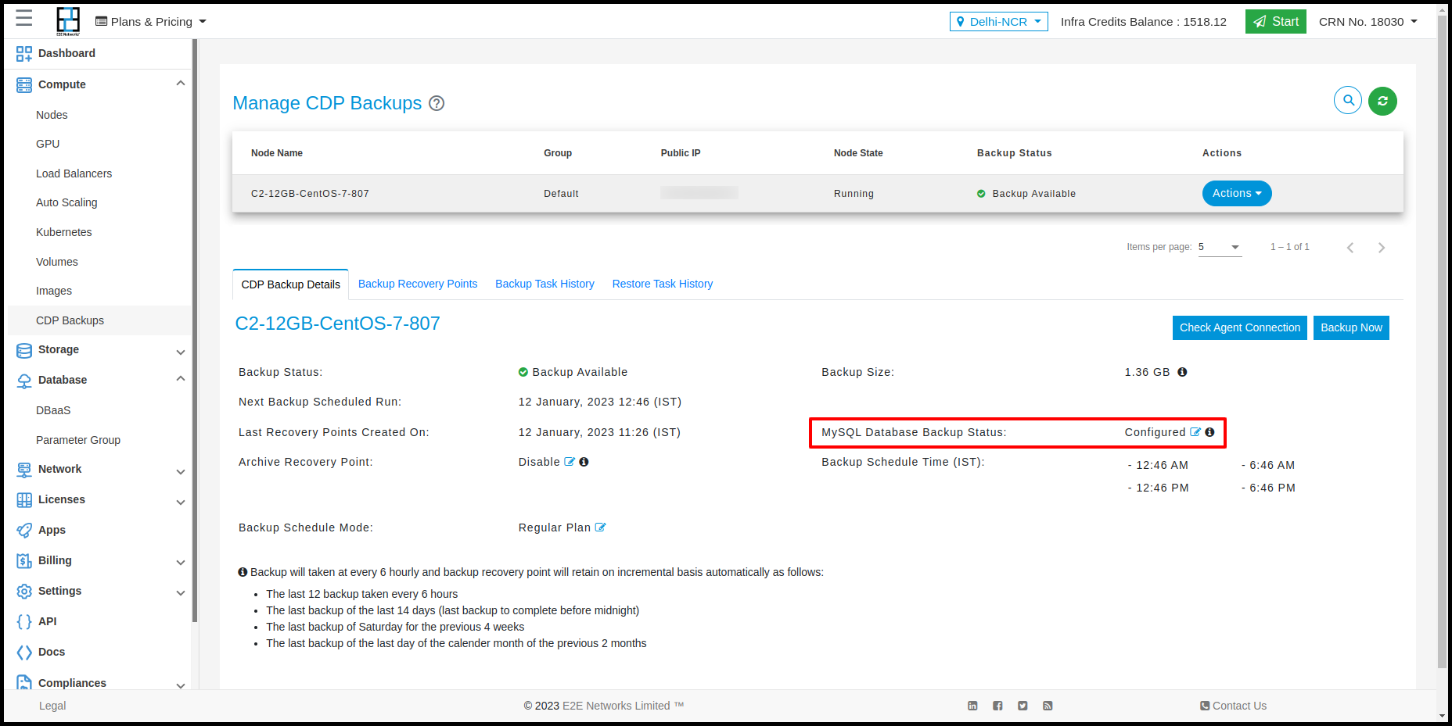Screen dimensions: 1452x726
Task: Open the CRN No. 18030 account menu
Action: [1368, 22]
